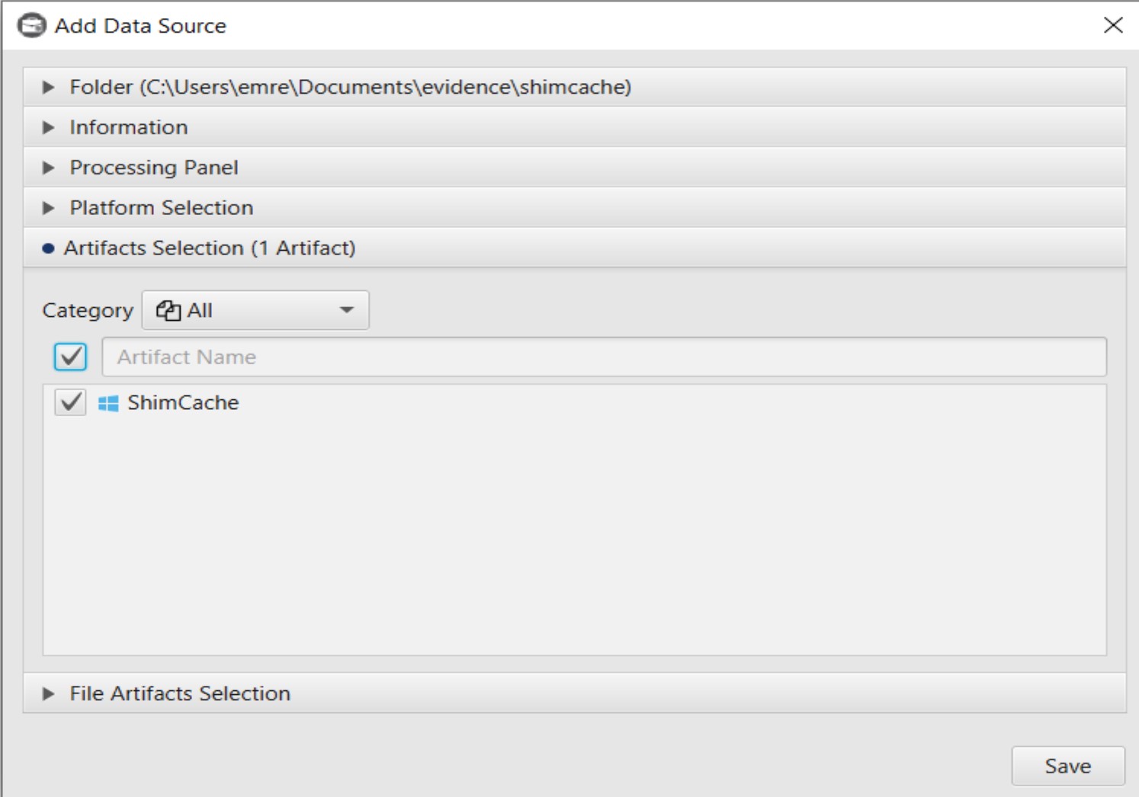Expand the Information section arrow
1139x797 pixels.
(x=48, y=127)
